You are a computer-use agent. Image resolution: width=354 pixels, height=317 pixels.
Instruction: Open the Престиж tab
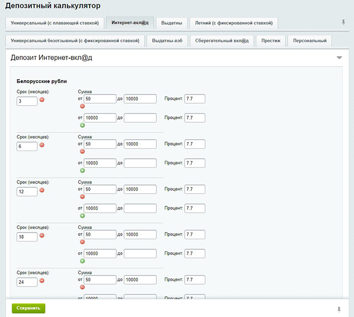point(271,41)
